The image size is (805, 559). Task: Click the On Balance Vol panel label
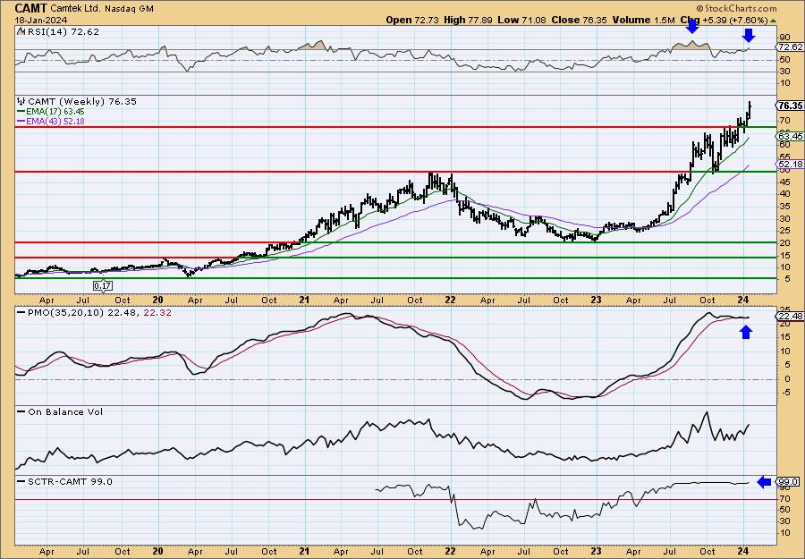tap(65, 411)
